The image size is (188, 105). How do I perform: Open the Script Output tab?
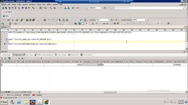(86, 55)
